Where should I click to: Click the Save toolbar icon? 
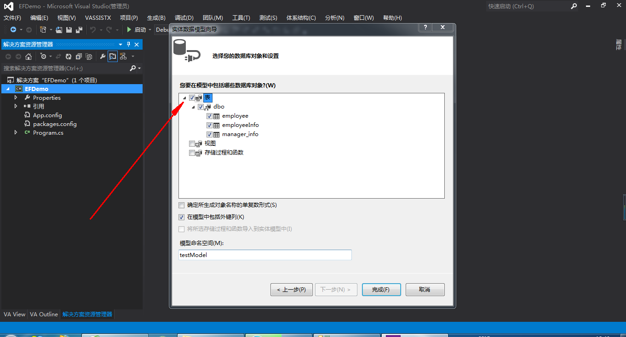click(x=69, y=29)
